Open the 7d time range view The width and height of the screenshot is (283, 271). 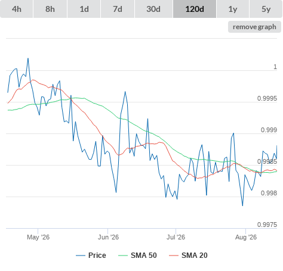tap(118, 9)
